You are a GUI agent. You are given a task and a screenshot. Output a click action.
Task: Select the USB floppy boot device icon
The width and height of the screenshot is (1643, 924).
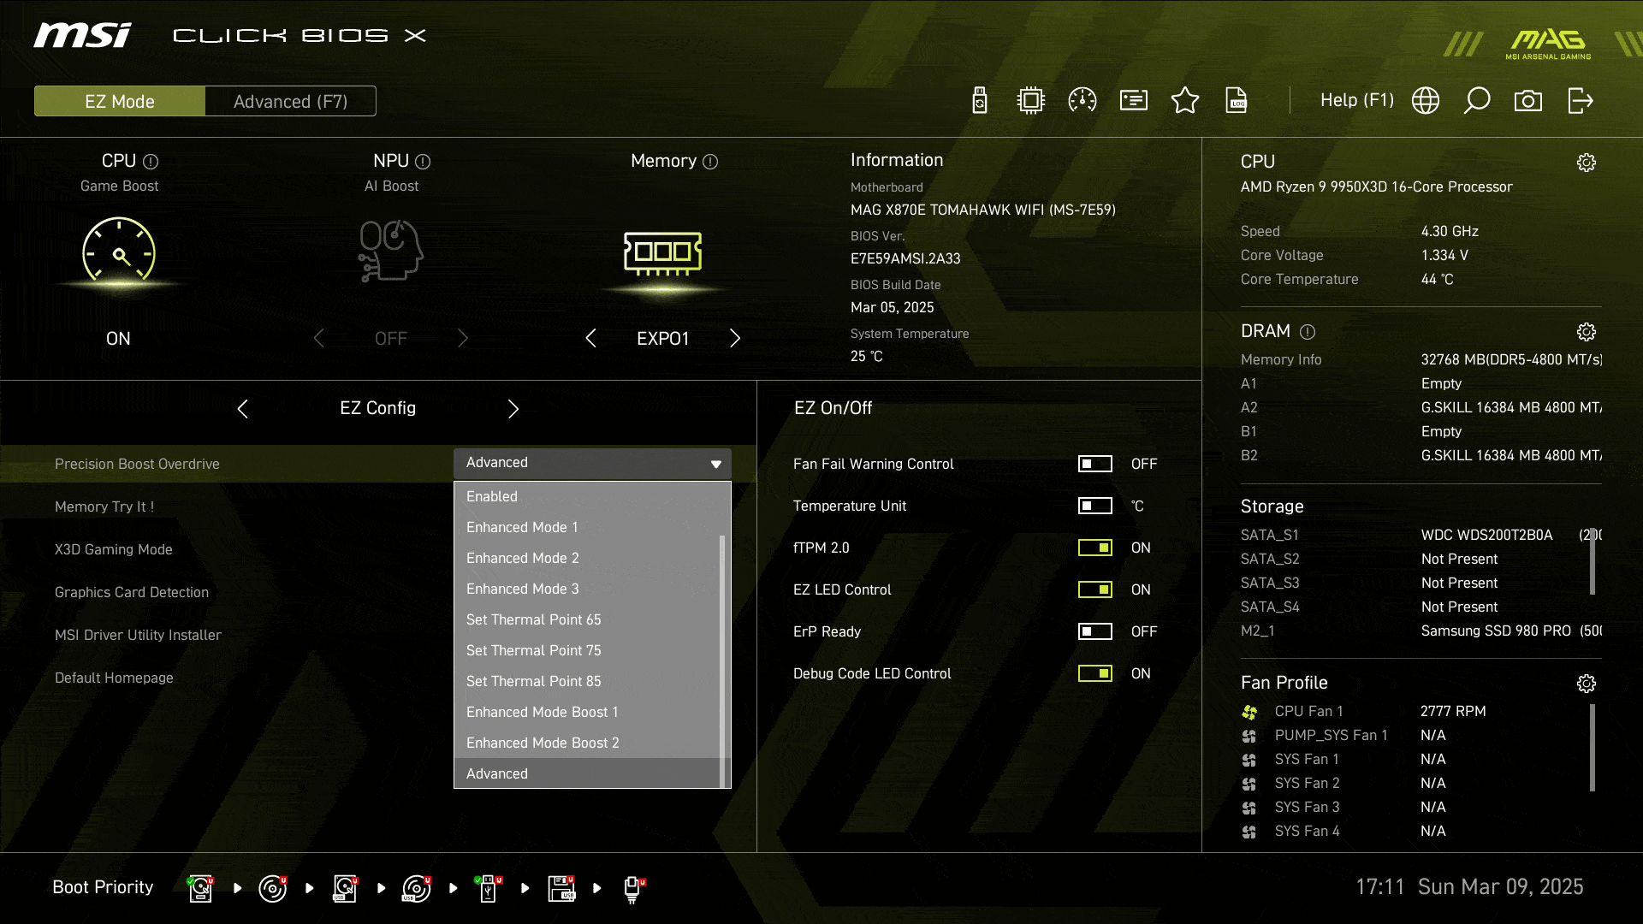[x=561, y=888]
